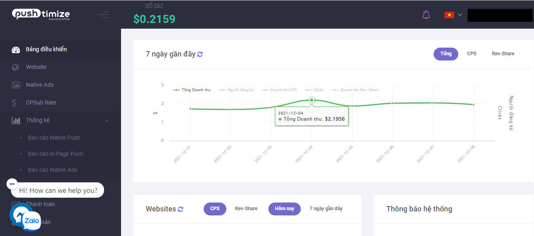Select Rev-Share in Websites panel
This screenshot has width=534, height=236.
246,209
